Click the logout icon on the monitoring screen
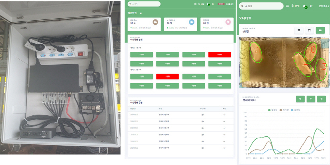The width and height of the screenshot is (330, 165). 311,6
